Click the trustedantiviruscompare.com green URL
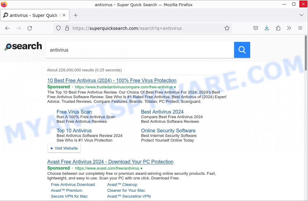308x201 pixels. click(x=124, y=87)
